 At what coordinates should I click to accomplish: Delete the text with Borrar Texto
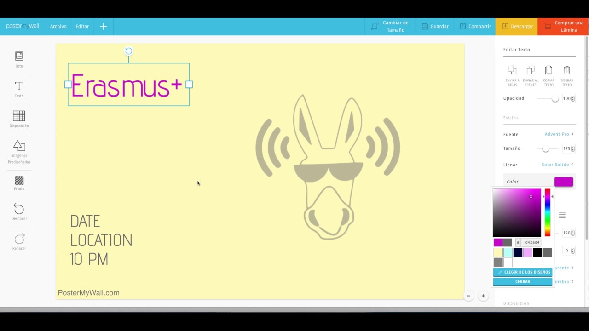(x=567, y=76)
